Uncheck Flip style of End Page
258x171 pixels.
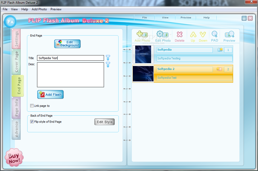[x=32, y=121]
